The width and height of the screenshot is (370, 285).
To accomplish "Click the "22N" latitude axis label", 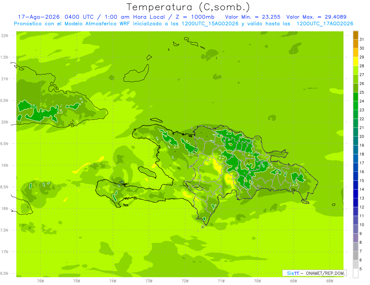I will click(x=5, y=35).
